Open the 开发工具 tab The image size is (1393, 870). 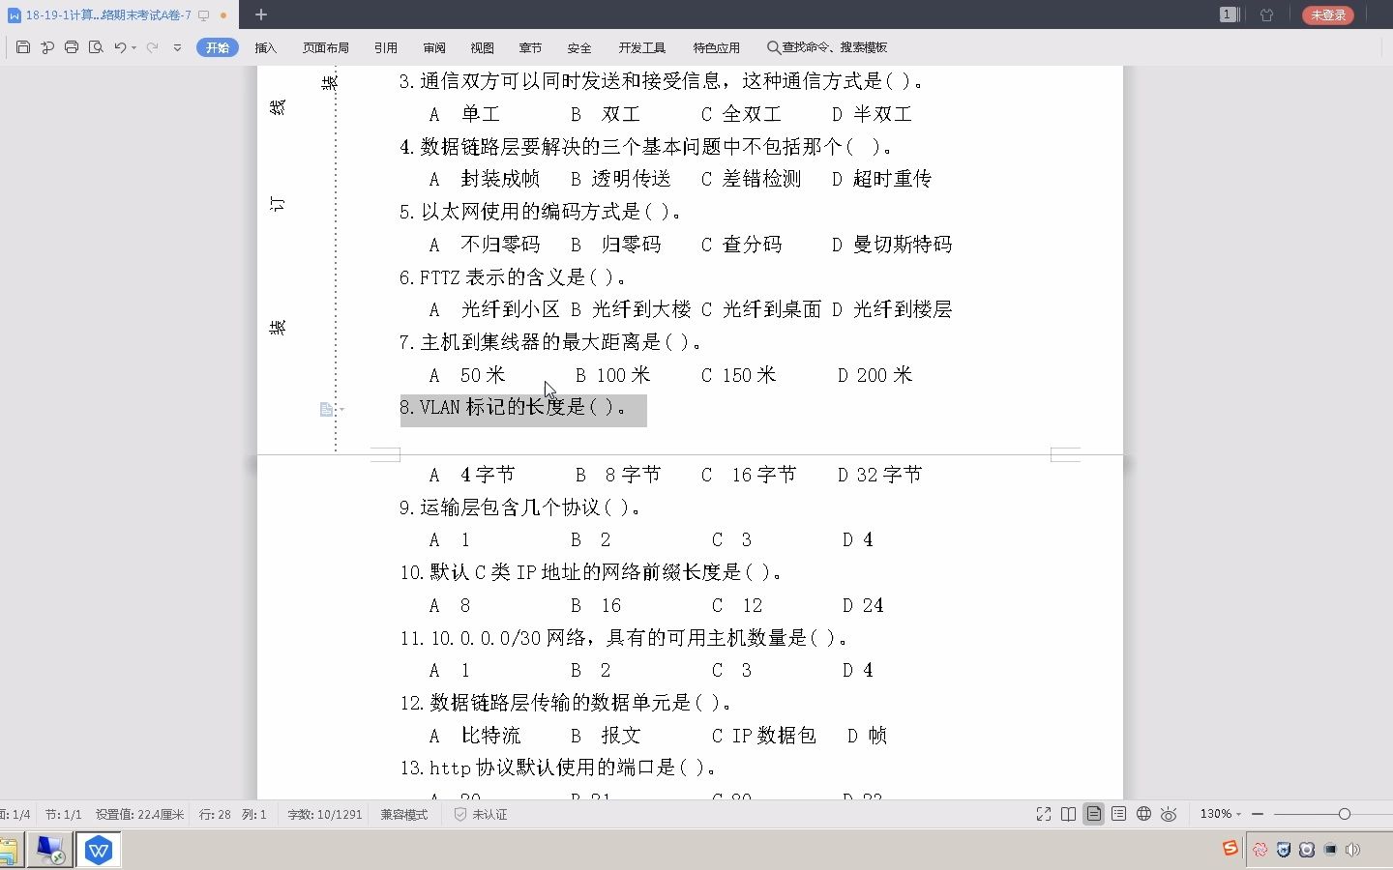(x=642, y=47)
